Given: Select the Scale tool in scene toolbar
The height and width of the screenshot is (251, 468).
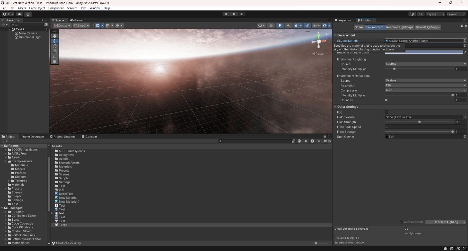Looking at the screenshot, I should 54,51.
